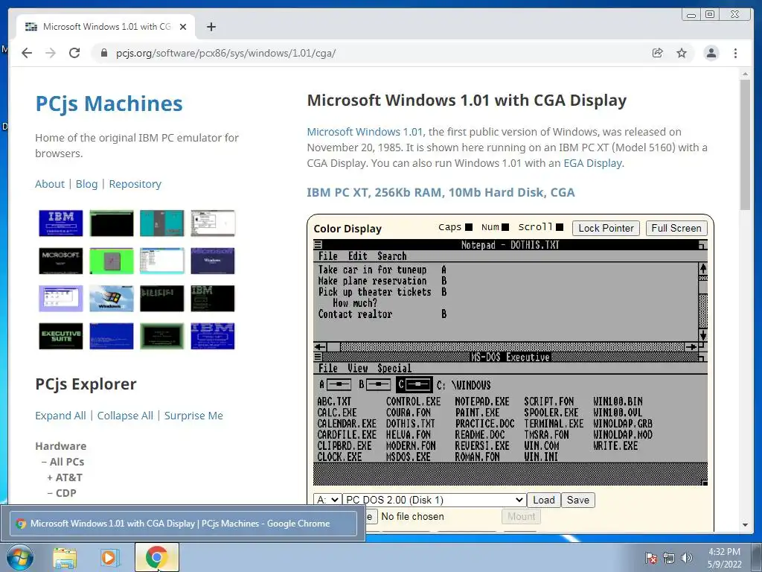This screenshot has height=572, width=762.
Task: Click the browser page vertical scrollbar
Action: tap(744, 145)
